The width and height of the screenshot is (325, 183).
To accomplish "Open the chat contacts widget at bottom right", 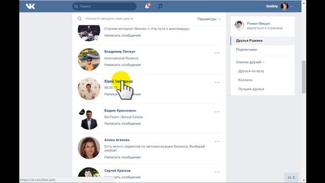I will coord(291,177).
